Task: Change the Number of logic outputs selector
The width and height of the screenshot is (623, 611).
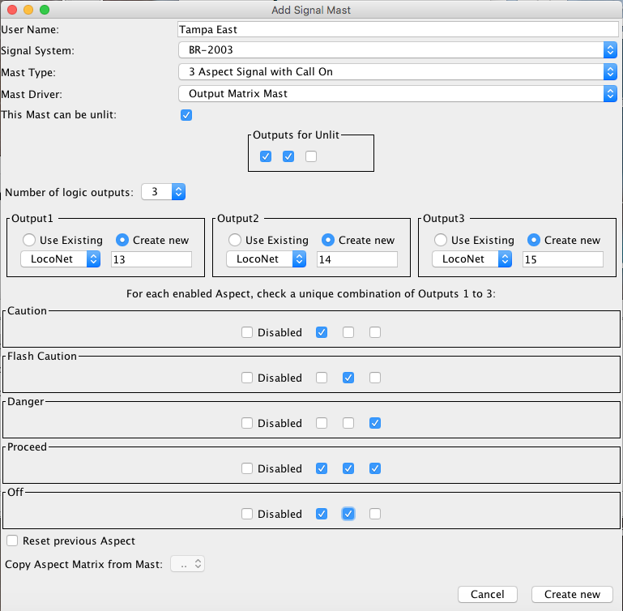Action: point(164,192)
